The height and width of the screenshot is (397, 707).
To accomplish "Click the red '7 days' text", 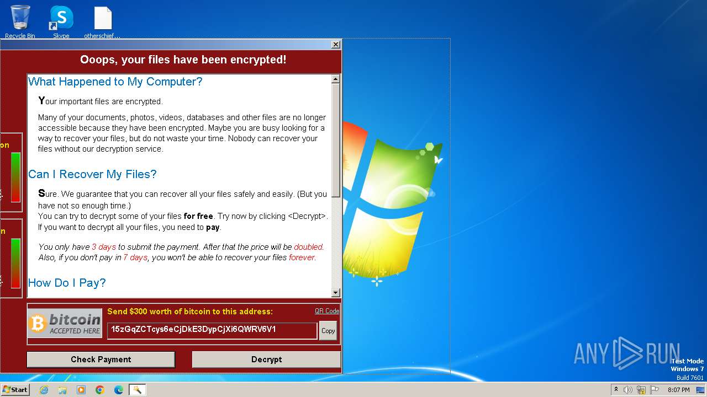I will pos(135,257).
